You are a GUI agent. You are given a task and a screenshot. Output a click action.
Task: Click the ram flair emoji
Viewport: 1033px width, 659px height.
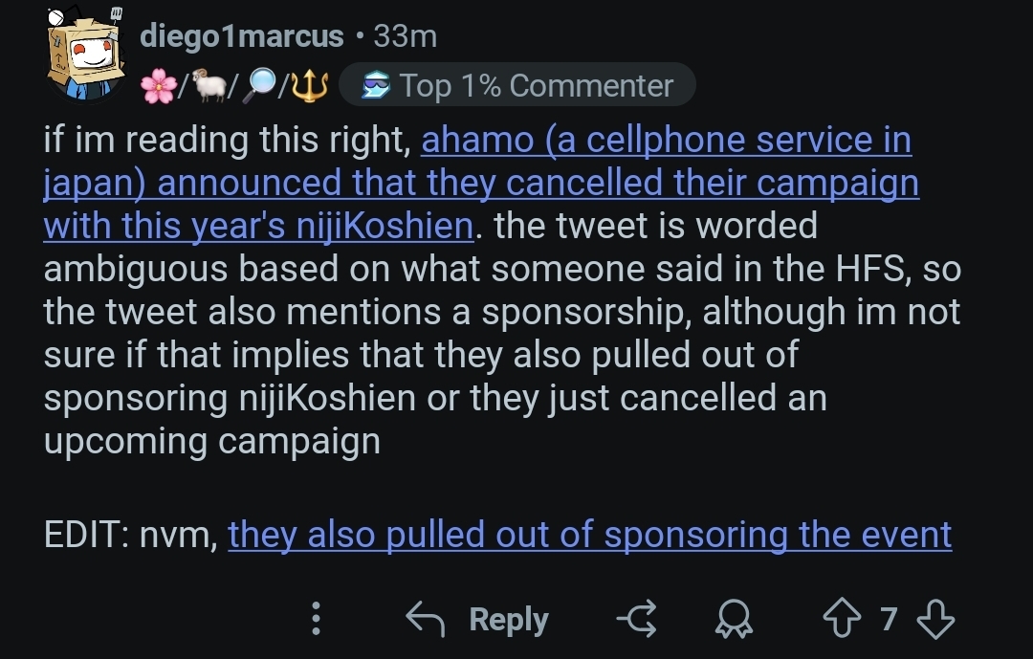pyautogui.click(x=209, y=87)
